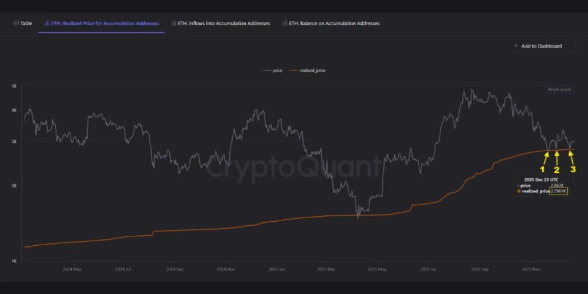Click the orange realized_price legend line swatch
Screen dimensions: 588x294
294,70
